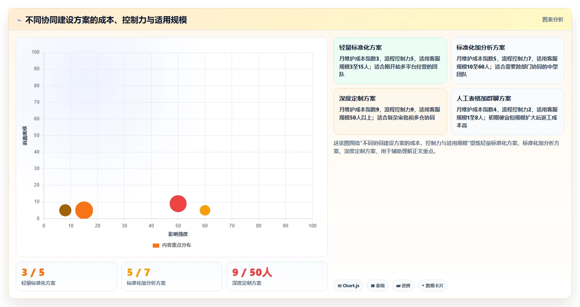Select the red bubble in the chart

178,204
